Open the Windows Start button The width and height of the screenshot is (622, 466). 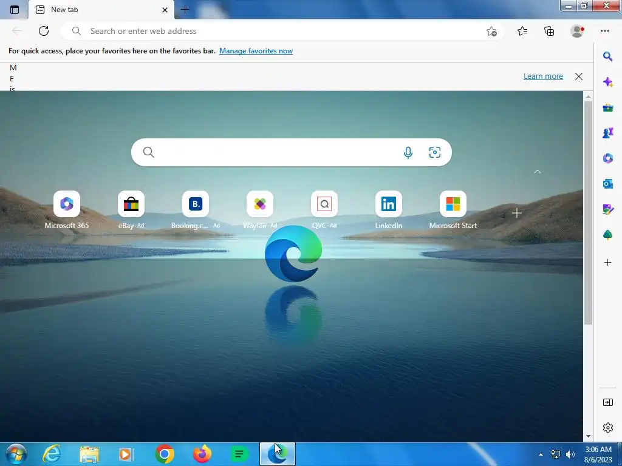pos(16,454)
